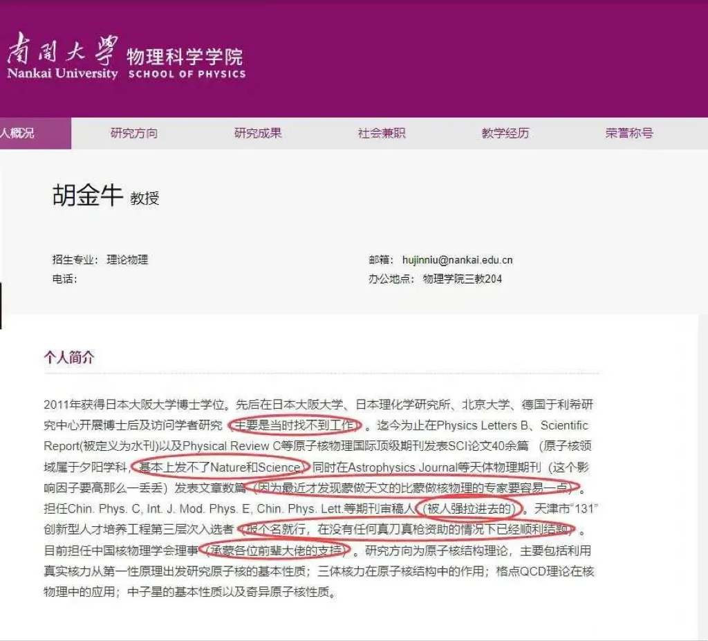This screenshot has height=641, width=708.
Task: Click the phrase 主要是当时找不到工作
Action: click(295, 425)
